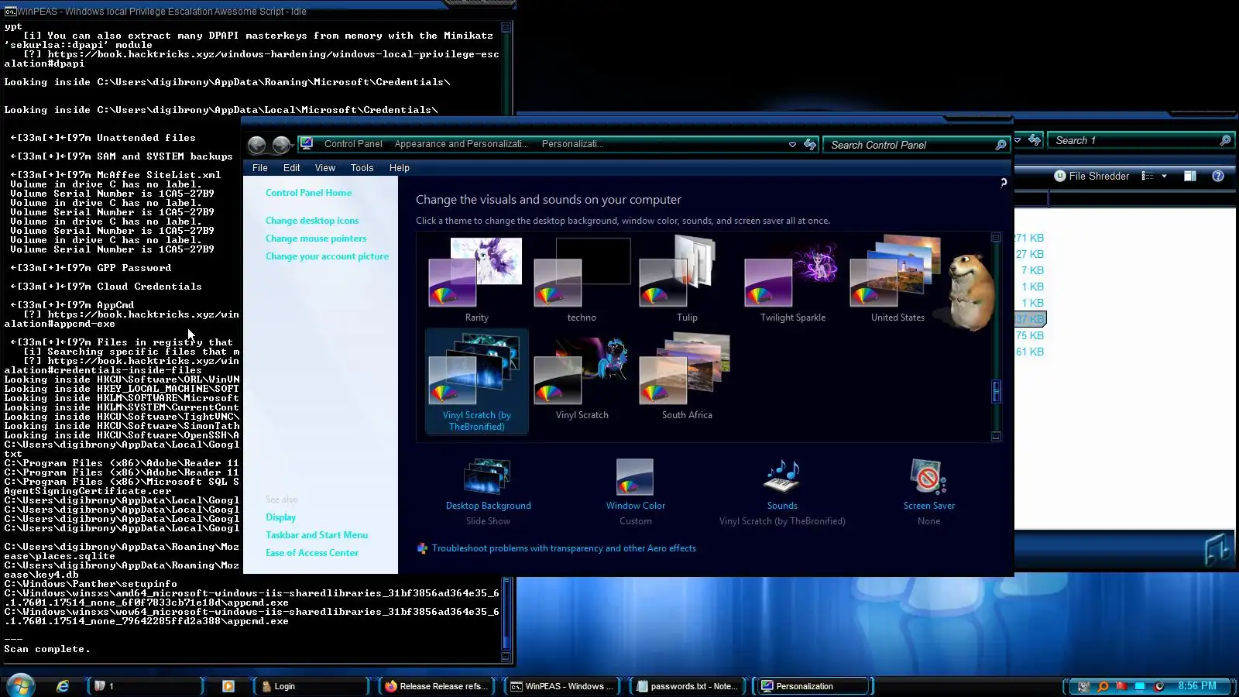Select the Rarity theme

tap(476, 280)
